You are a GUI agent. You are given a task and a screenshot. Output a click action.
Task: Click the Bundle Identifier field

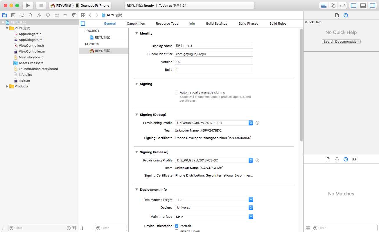(x=214, y=54)
